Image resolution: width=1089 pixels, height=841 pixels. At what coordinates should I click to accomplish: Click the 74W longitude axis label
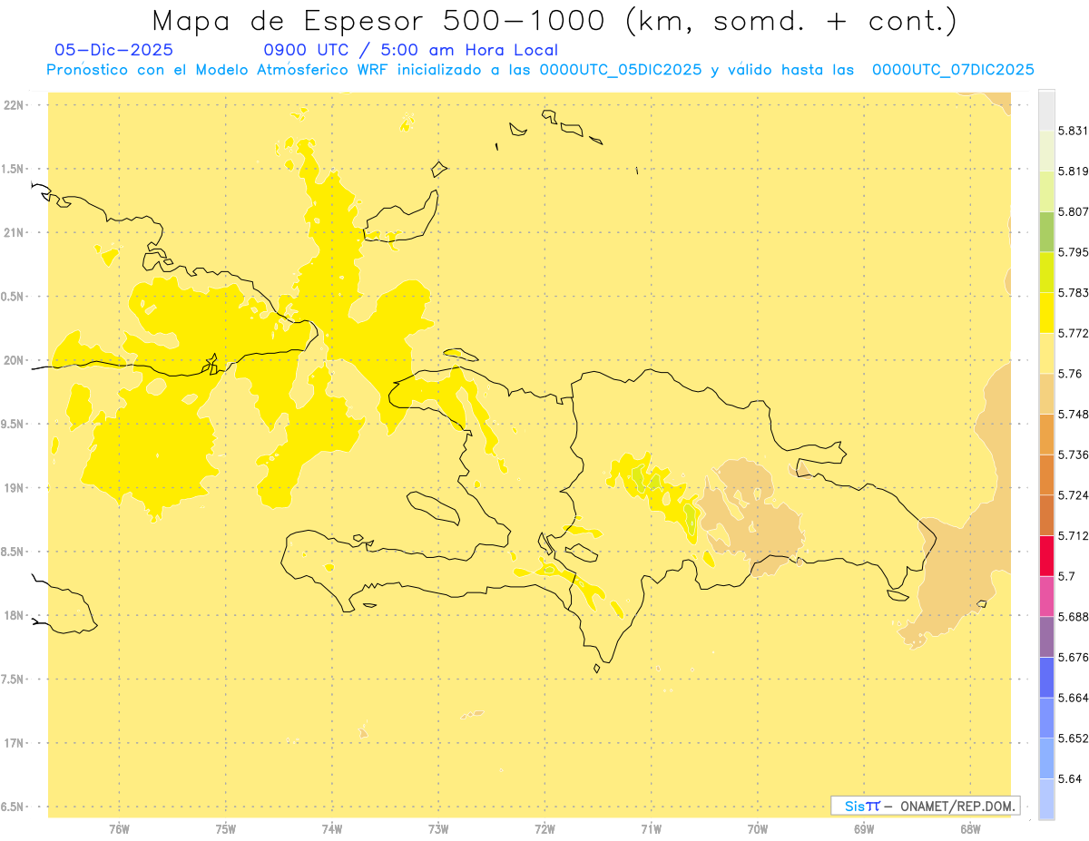pyautogui.click(x=332, y=829)
